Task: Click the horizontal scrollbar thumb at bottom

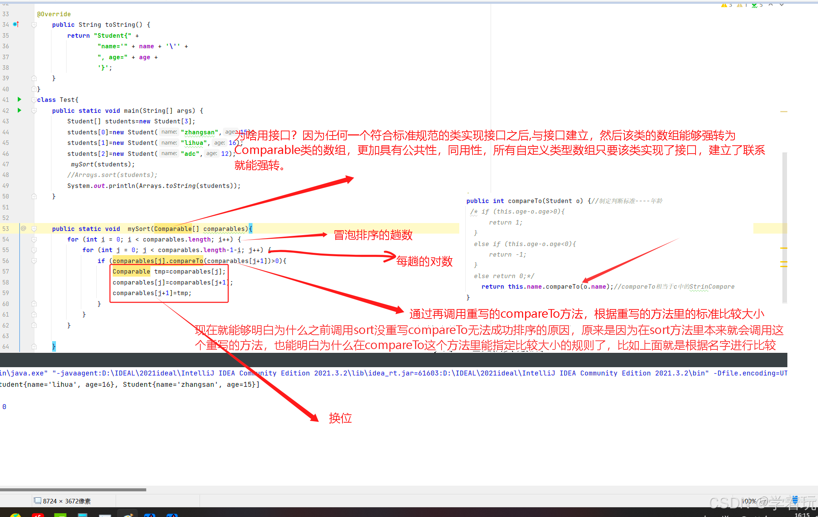Action: tap(73, 490)
